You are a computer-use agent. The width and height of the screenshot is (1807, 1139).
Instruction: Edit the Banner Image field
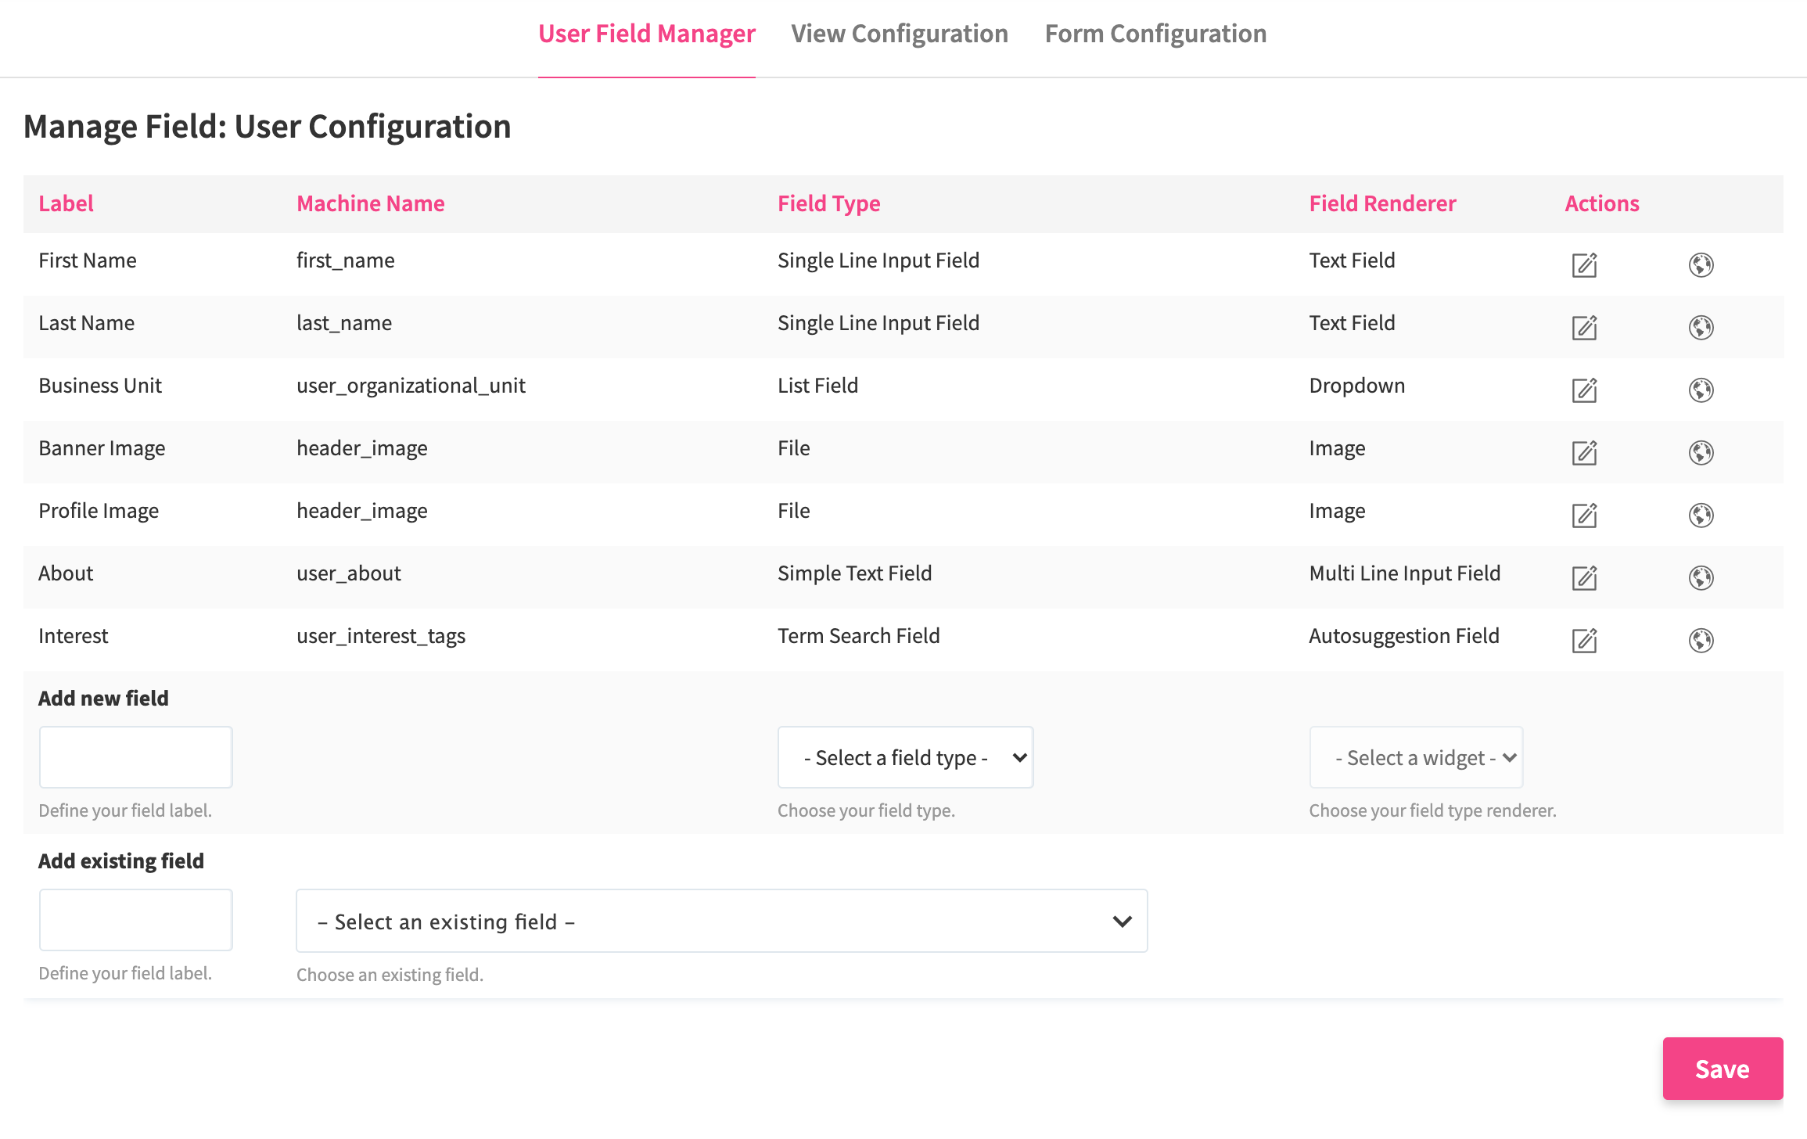(1584, 453)
